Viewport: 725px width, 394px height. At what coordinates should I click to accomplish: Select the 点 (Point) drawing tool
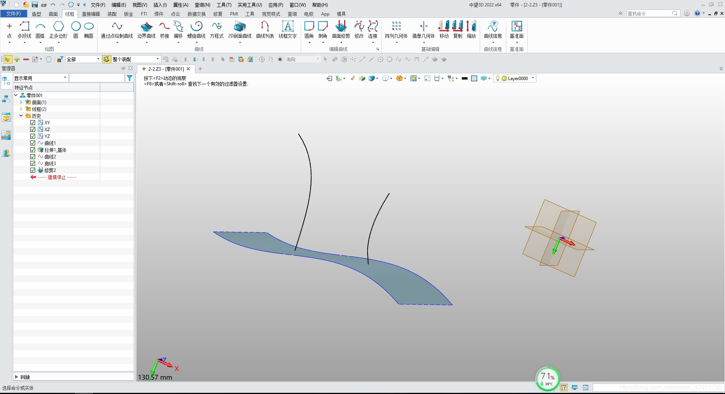click(x=9, y=29)
